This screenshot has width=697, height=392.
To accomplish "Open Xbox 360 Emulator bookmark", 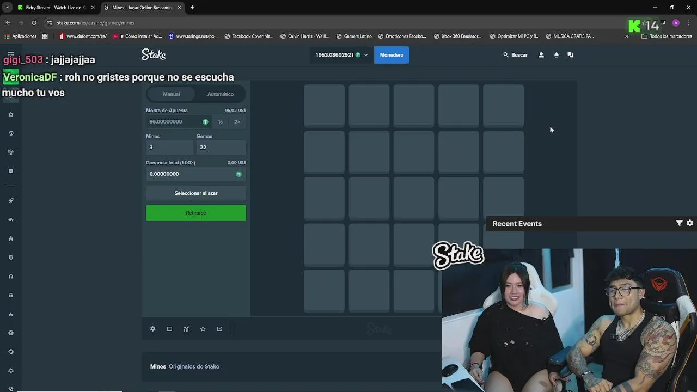I will point(457,36).
